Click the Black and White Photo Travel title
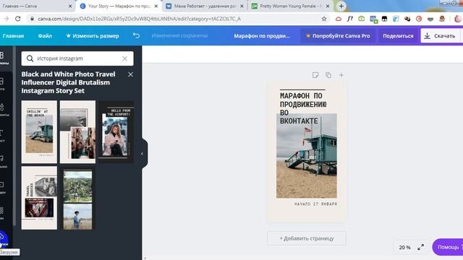 click(x=68, y=82)
